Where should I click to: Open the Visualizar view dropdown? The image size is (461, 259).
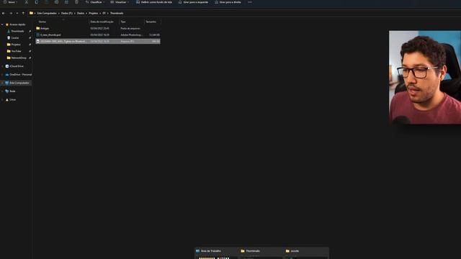click(x=120, y=2)
